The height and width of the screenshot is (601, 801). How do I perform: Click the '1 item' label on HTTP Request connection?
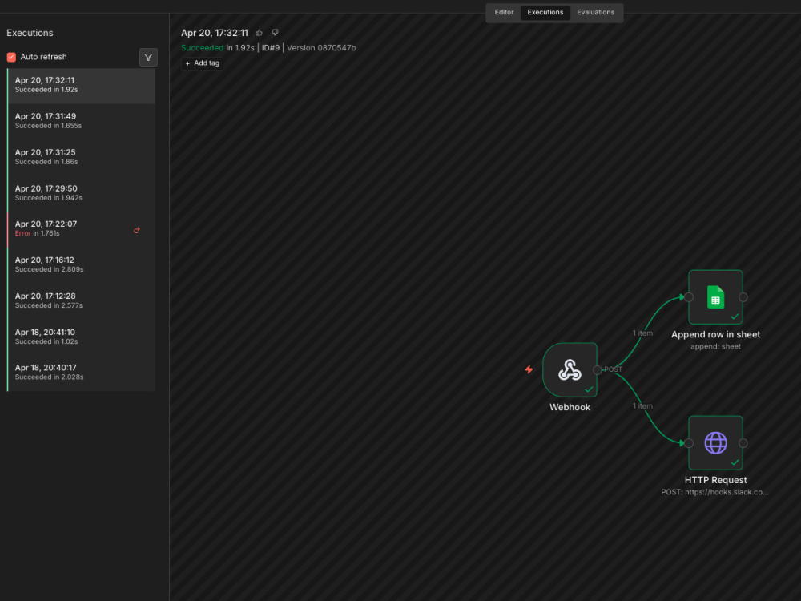pos(642,406)
